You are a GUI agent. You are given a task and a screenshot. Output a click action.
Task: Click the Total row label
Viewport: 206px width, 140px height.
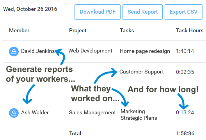[x=75, y=133]
